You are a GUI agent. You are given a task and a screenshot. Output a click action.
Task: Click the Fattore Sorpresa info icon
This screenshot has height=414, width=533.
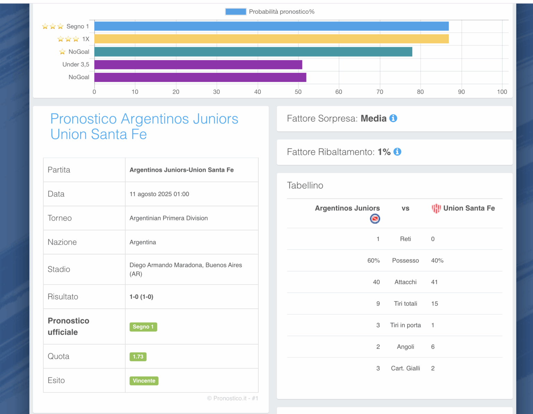pyautogui.click(x=393, y=118)
